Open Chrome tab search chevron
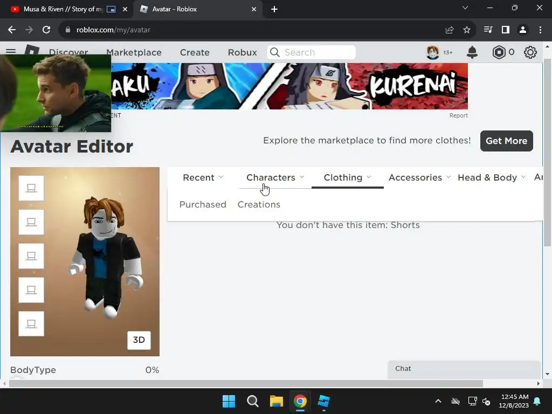The width and height of the screenshot is (552, 414). (465, 8)
